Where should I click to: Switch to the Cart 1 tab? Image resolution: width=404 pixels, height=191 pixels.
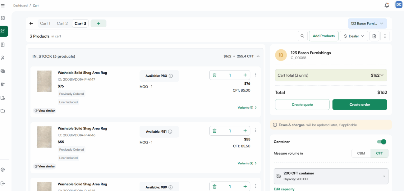click(45, 23)
